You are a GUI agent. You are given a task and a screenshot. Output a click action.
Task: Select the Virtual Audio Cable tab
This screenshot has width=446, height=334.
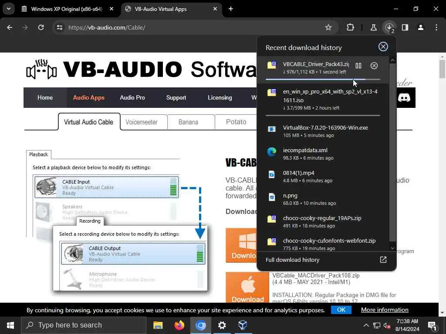coord(88,122)
